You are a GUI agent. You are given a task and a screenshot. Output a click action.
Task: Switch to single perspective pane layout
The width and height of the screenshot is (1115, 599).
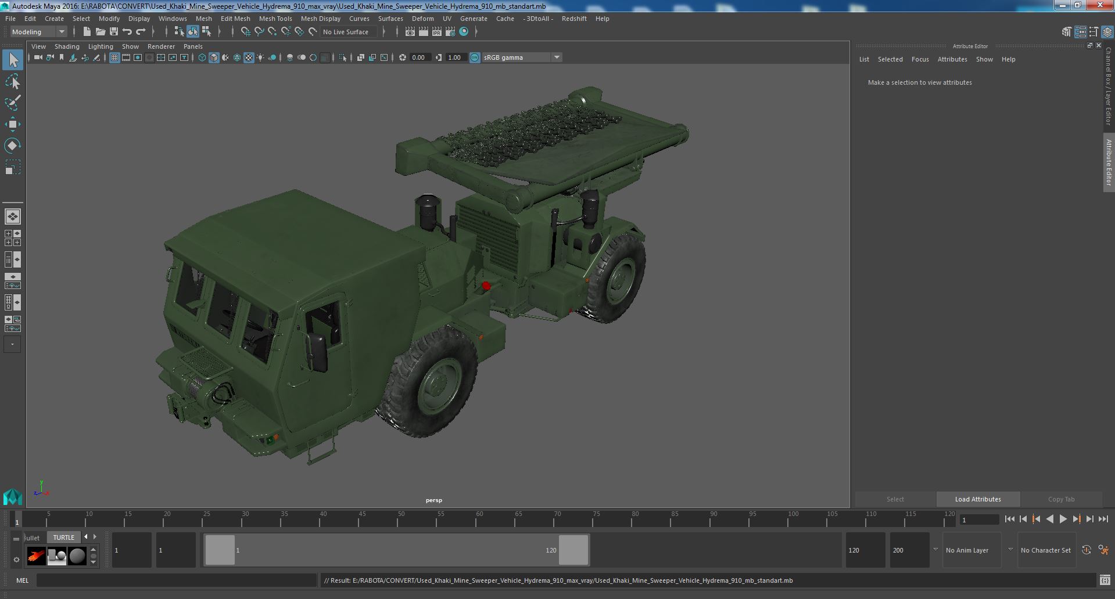(13, 216)
